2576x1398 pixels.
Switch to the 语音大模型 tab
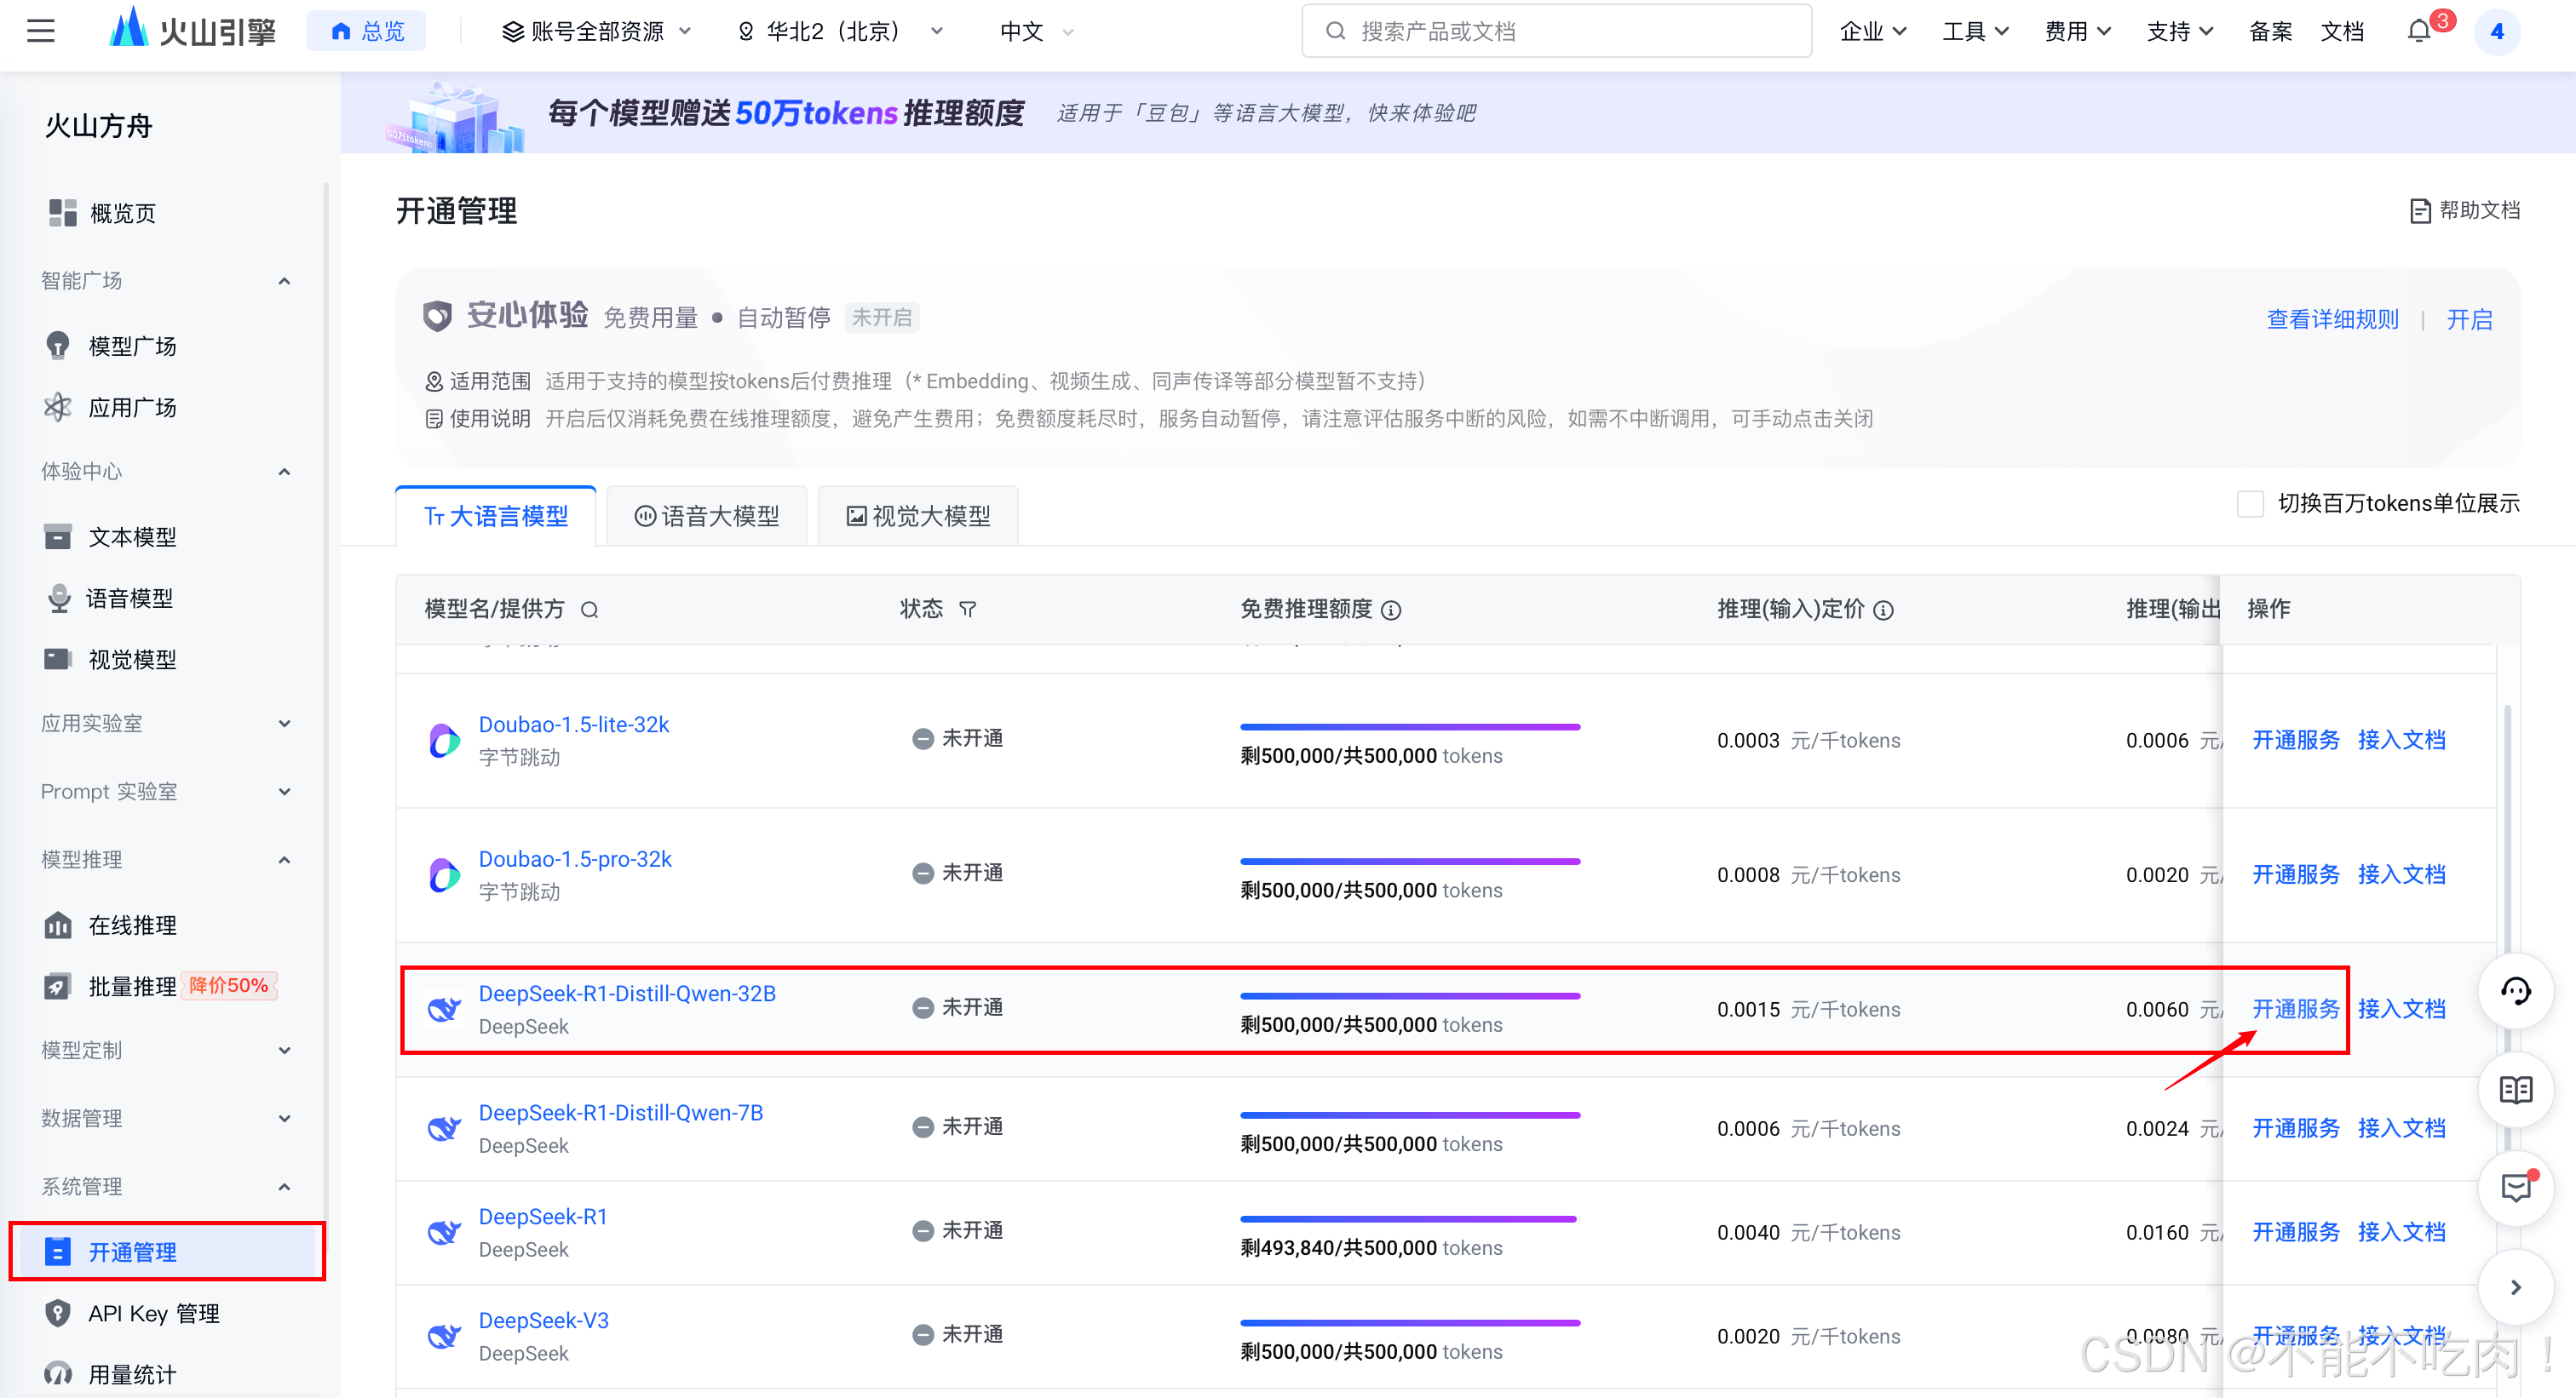click(707, 516)
